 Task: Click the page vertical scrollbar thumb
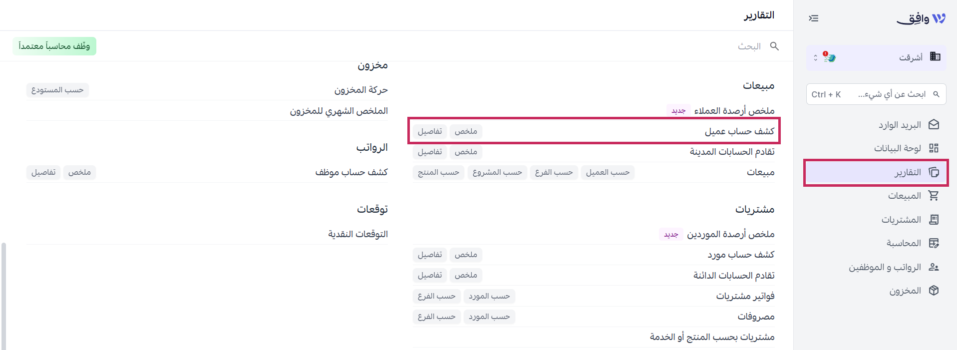click(x=3, y=296)
